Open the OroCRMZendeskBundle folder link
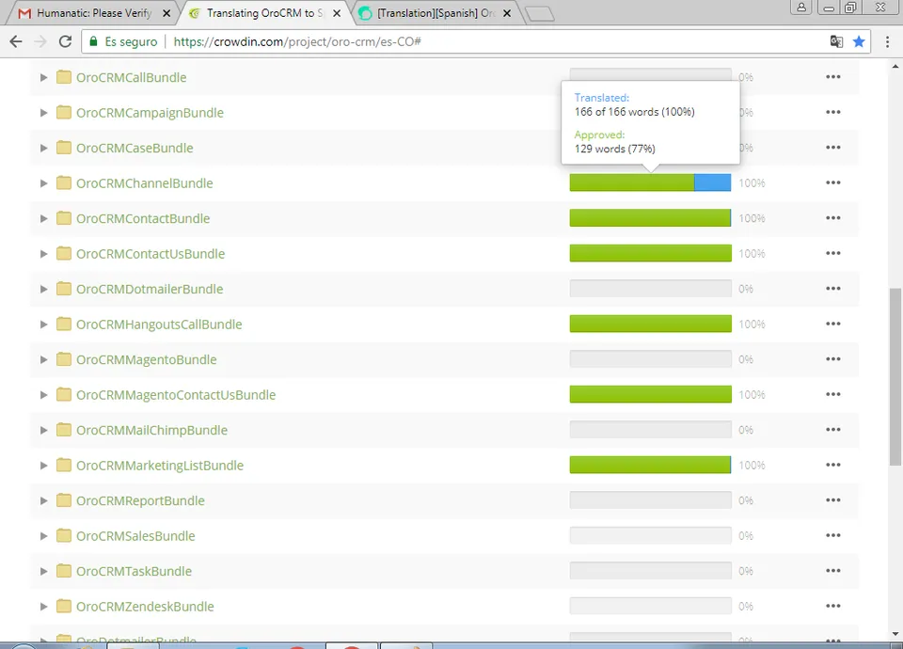This screenshot has width=903, height=649. (145, 607)
